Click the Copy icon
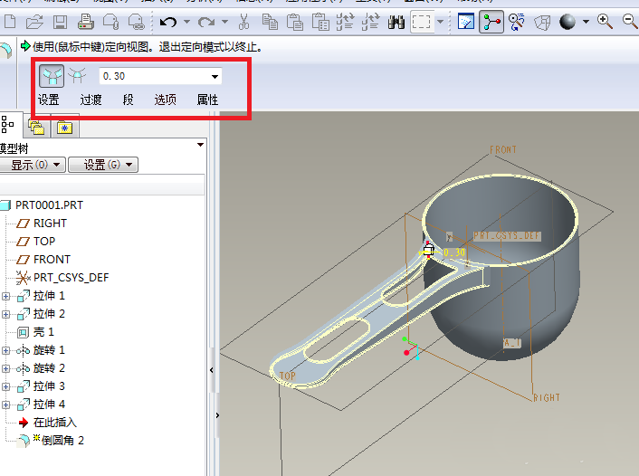The image size is (639, 476). pyautogui.click(x=270, y=22)
